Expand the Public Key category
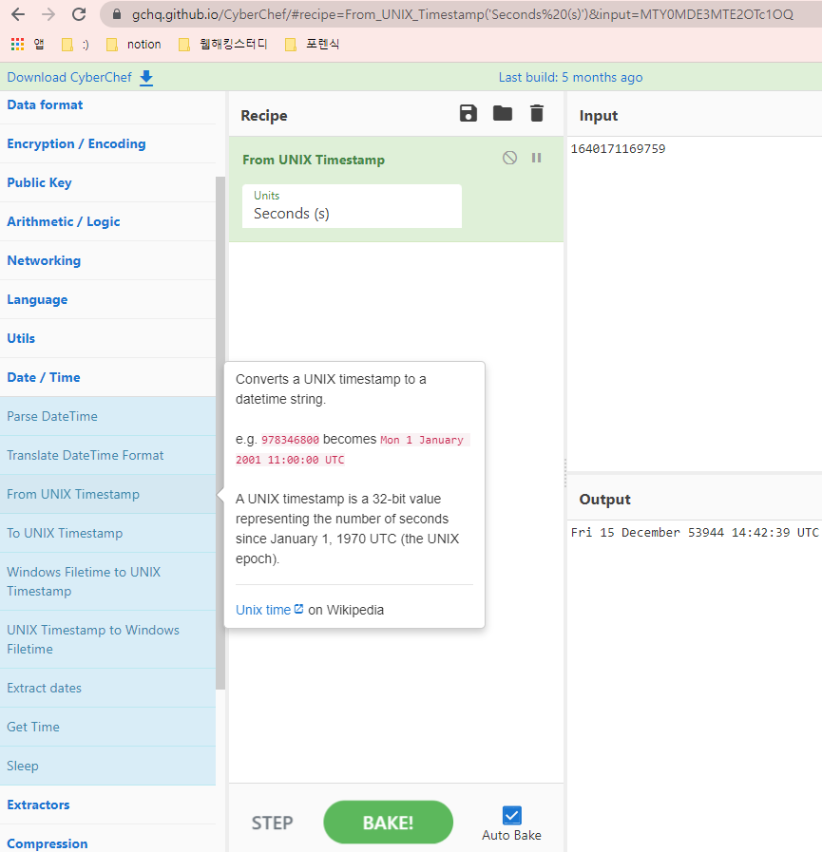The image size is (822, 852). [107, 183]
